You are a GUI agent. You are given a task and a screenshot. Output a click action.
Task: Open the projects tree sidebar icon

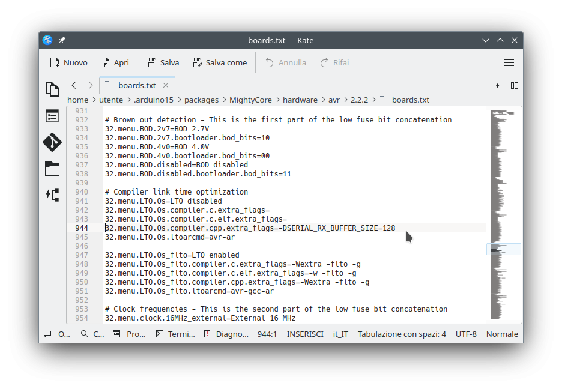tap(52, 195)
